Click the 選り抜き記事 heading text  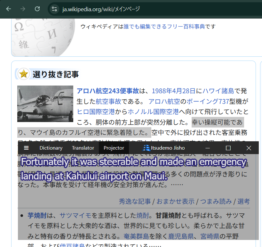point(55,74)
